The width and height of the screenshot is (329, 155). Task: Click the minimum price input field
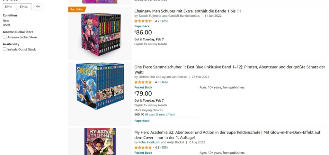(10, 7)
